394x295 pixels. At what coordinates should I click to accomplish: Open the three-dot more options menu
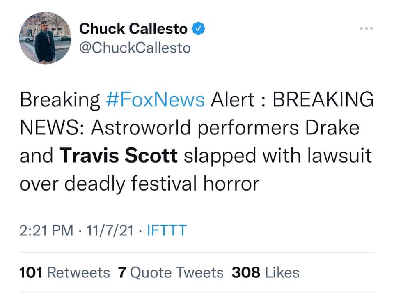coord(366,28)
